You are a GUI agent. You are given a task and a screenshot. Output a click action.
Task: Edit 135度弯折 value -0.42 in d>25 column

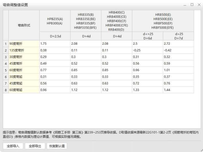pos(178,50)
